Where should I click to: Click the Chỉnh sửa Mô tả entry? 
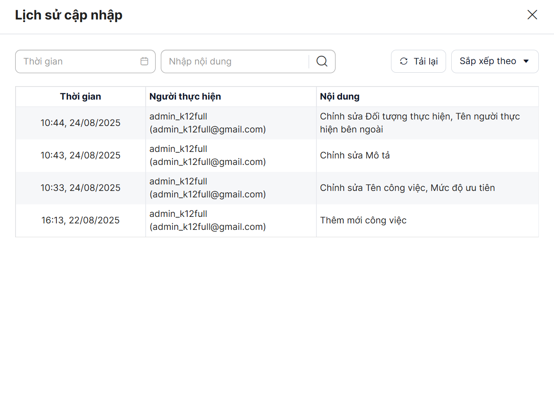(x=355, y=155)
